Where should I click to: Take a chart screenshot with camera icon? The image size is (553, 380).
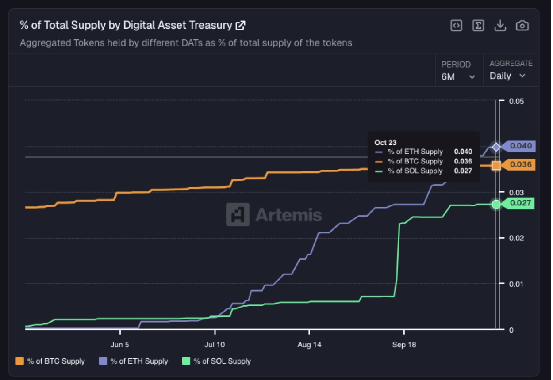point(522,26)
